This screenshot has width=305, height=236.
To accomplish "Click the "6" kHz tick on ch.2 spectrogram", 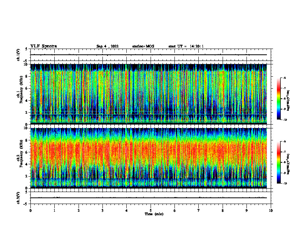I will tap(27, 152).
